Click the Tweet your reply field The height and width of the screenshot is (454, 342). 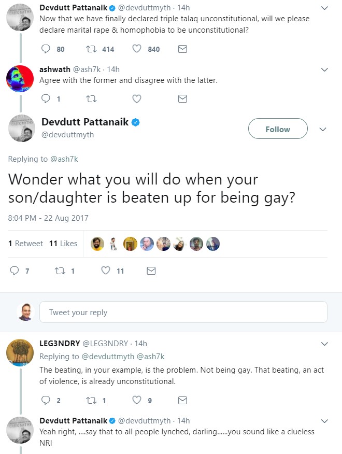(x=183, y=313)
